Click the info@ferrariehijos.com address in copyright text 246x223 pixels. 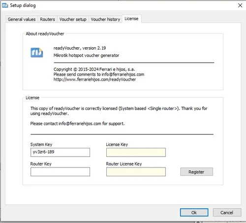coord(123,74)
